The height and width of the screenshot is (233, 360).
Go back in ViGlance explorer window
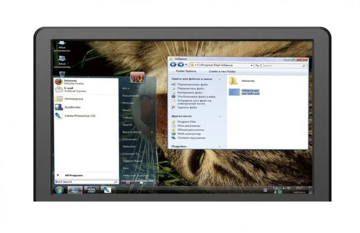click(173, 65)
